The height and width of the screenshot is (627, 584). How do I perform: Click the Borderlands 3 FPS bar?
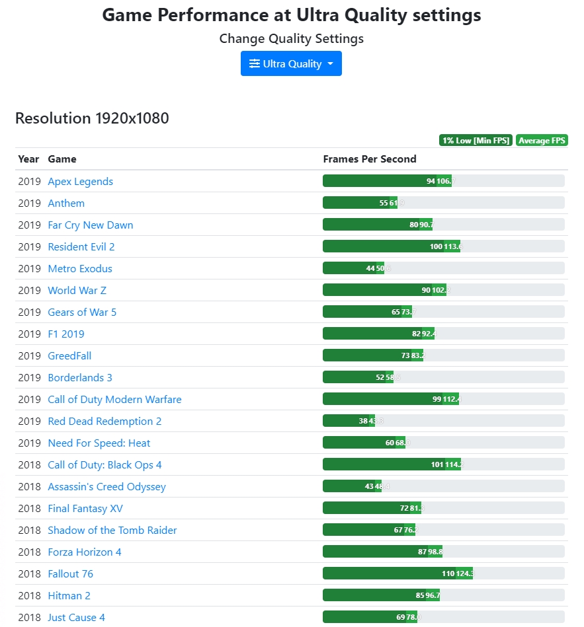click(444, 377)
